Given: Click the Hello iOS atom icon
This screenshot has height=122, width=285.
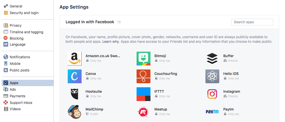Looking at the screenshot, I should click(212, 76).
